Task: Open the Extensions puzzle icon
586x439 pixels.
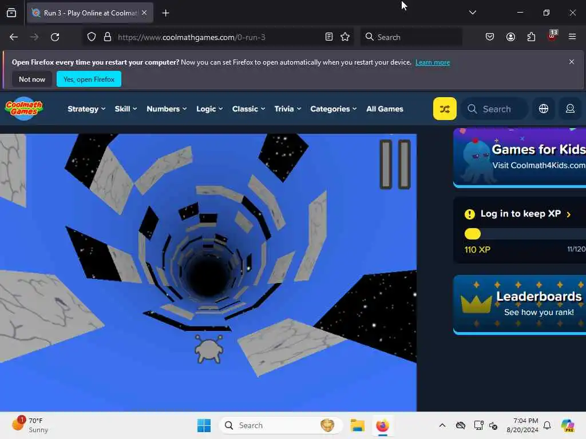Action: (x=531, y=37)
